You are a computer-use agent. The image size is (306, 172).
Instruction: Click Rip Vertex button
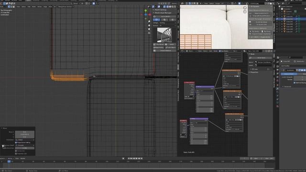(255, 32)
